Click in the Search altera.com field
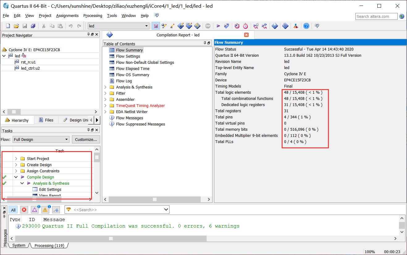This screenshot has width=407, height=255. [376, 16]
